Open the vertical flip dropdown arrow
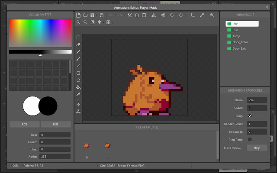277x173 pixels. pyautogui.click(x=167, y=16)
